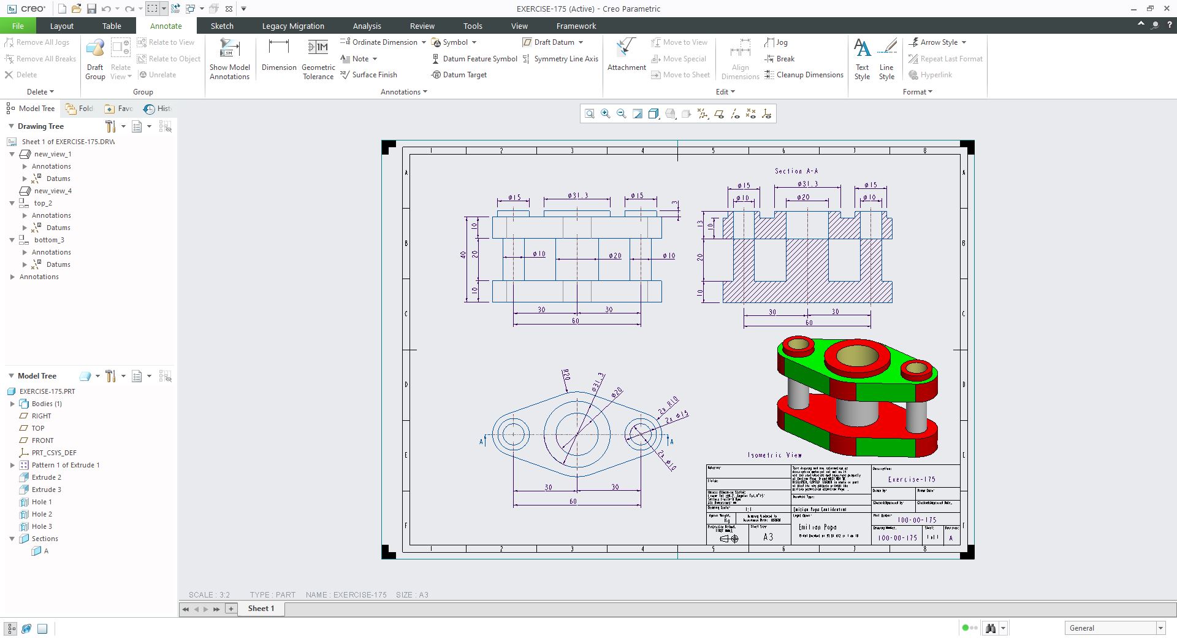Switch to the Framework tab

(576, 26)
